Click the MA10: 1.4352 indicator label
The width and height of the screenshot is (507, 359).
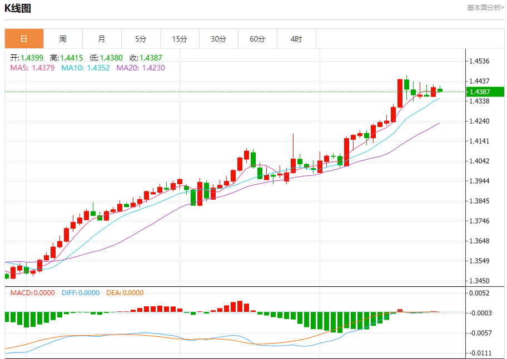point(86,68)
